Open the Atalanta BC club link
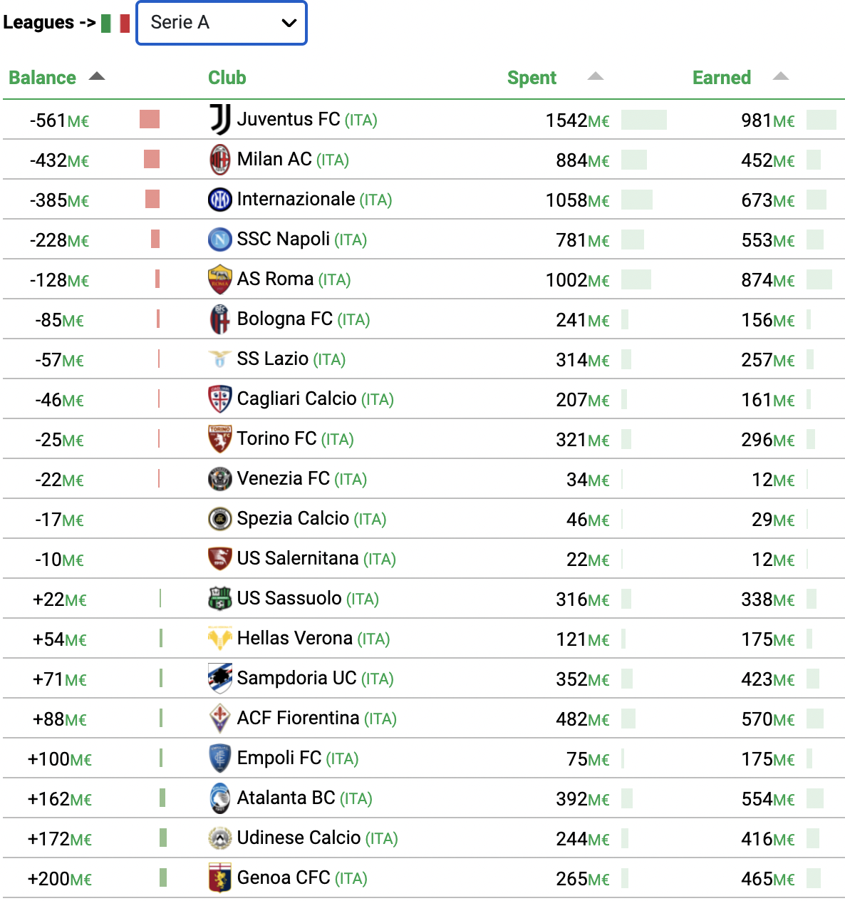The height and width of the screenshot is (901, 845). click(x=286, y=798)
